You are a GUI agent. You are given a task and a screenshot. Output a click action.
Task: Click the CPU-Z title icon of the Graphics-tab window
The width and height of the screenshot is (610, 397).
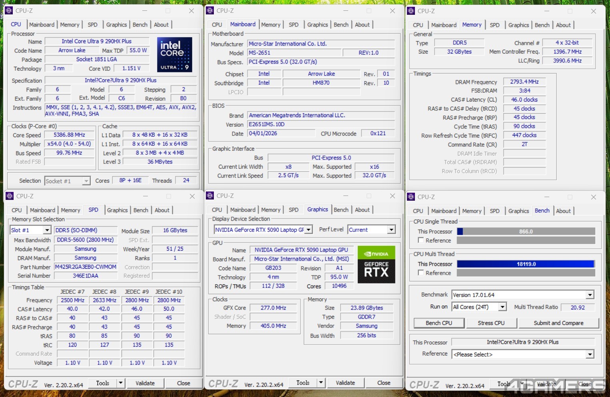(210, 196)
